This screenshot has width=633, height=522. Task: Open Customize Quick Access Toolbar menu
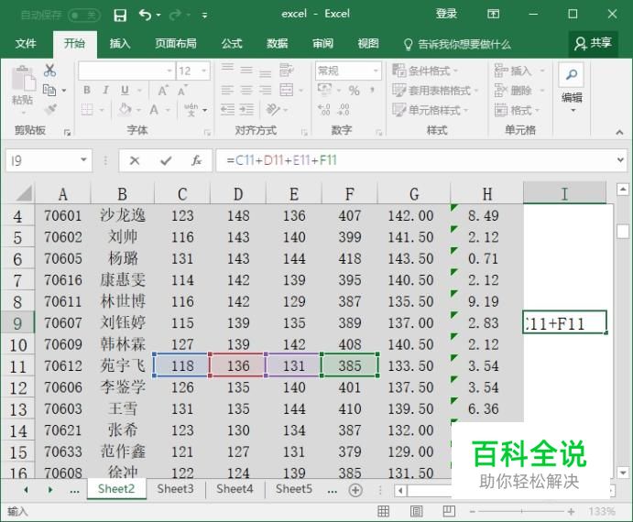tap(204, 16)
